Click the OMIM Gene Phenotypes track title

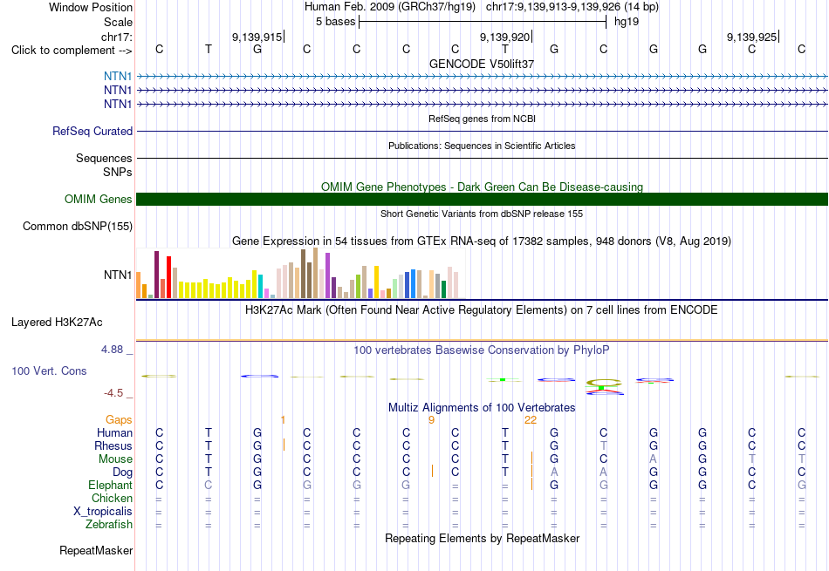(482, 187)
